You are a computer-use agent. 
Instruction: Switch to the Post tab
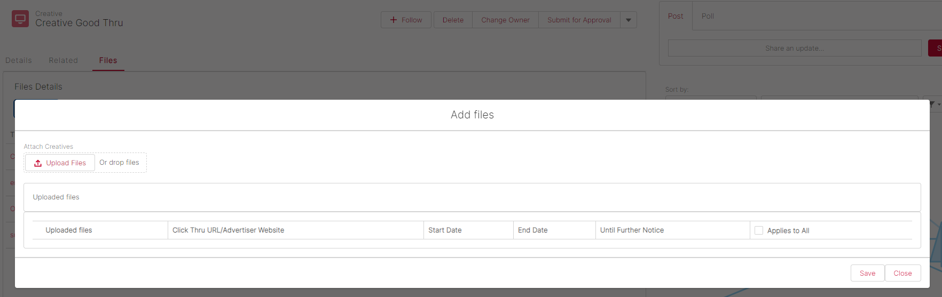[x=676, y=16]
